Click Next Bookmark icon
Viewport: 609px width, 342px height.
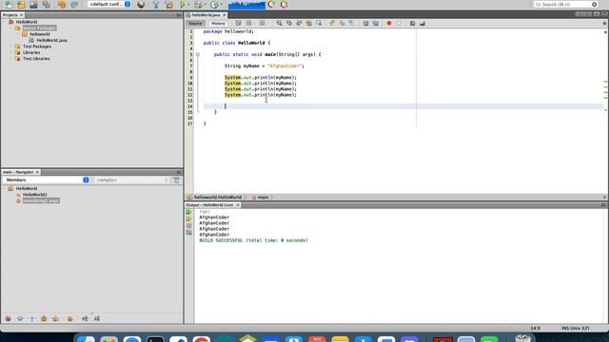342,23
